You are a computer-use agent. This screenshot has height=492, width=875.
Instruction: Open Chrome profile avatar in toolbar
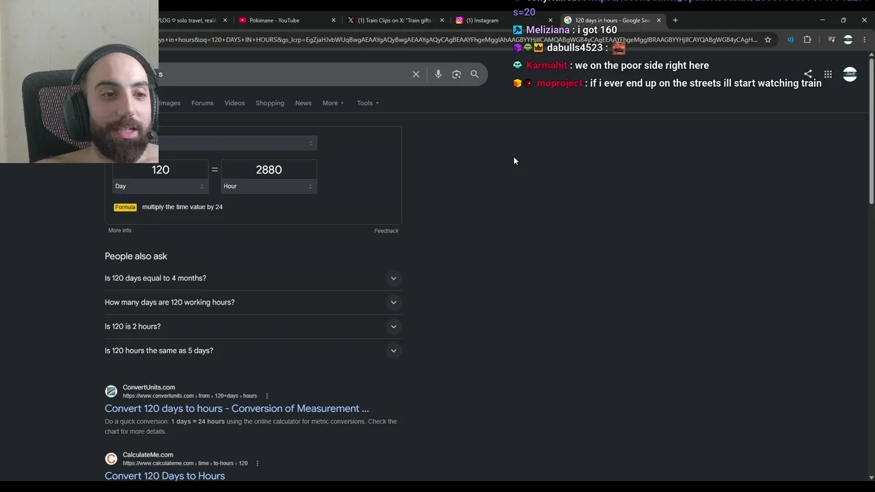(x=848, y=40)
